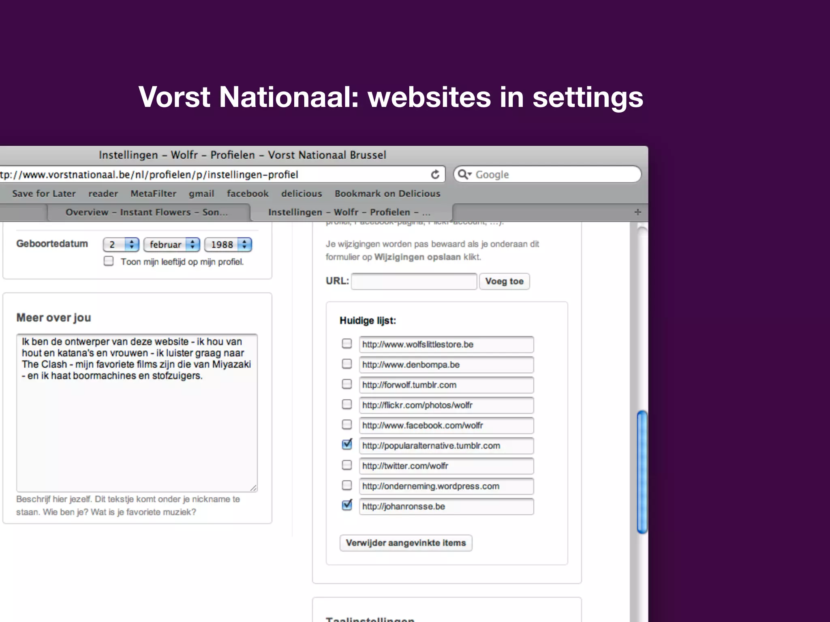Open the birth year dropdown showing 1988
Screen dimensions: 830x622
click(x=228, y=245)
